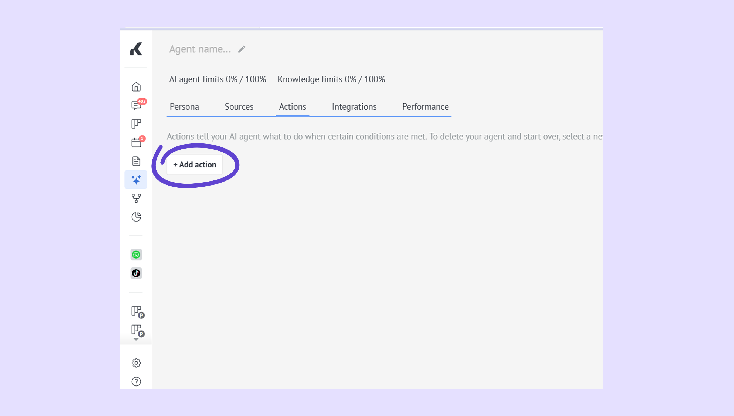The image size is (734, 416).
Task: Open the automation flow branch icon
Action: coord(136,198)
